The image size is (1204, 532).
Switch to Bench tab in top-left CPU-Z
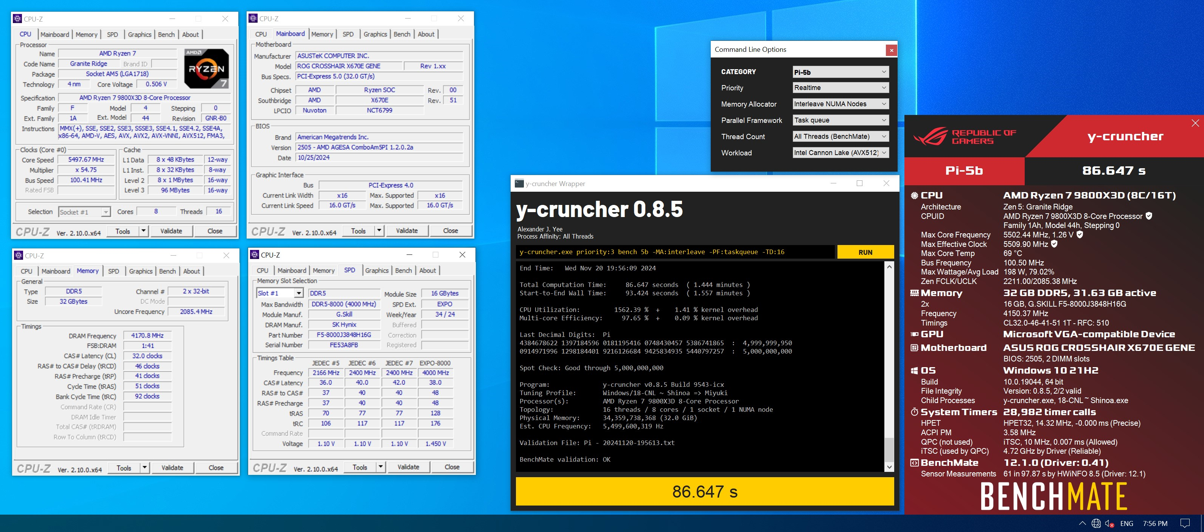tap(166, 34)
